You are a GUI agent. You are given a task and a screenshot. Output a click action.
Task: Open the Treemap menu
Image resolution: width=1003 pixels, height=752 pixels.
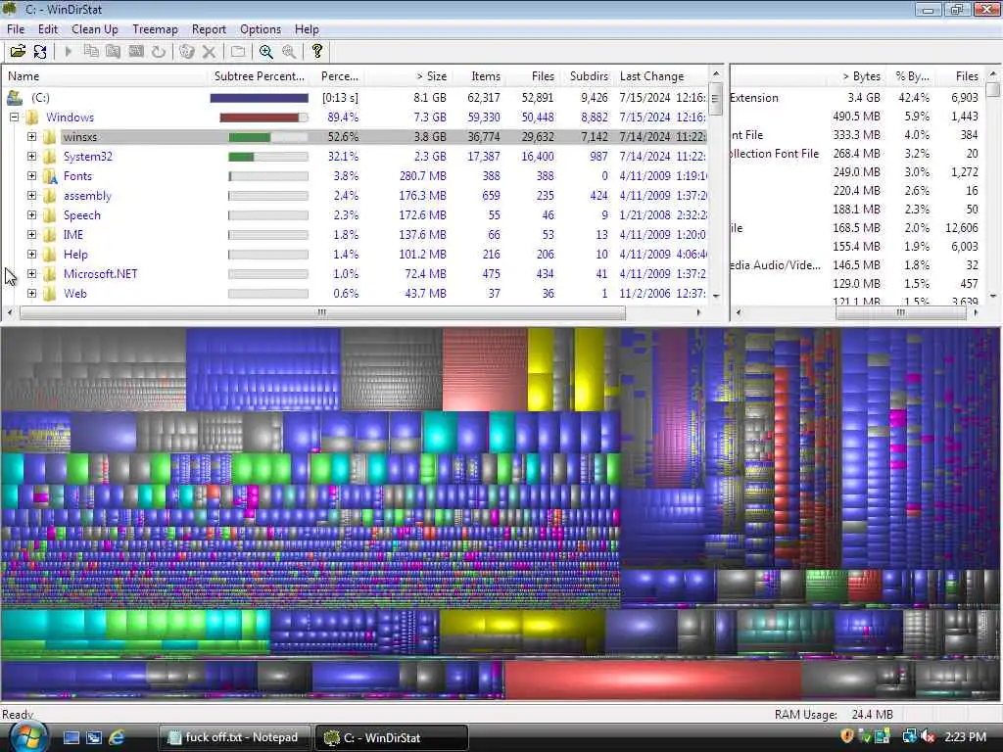(155, 29)
